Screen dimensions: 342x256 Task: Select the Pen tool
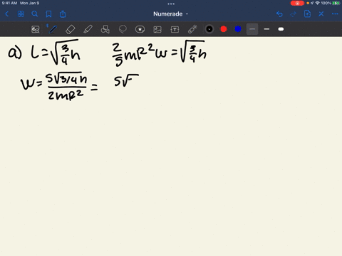pos(53,29)
